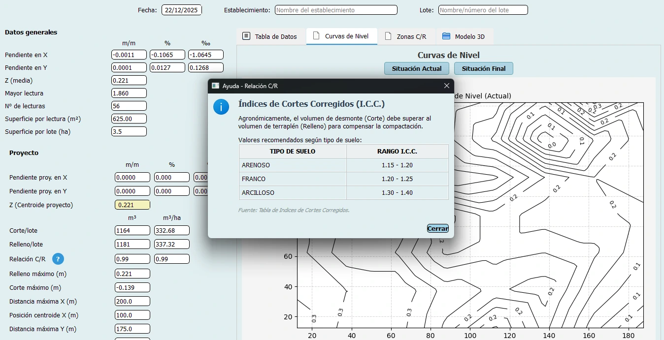
Task: Click the Superficie por lote field
Action: 129,131
